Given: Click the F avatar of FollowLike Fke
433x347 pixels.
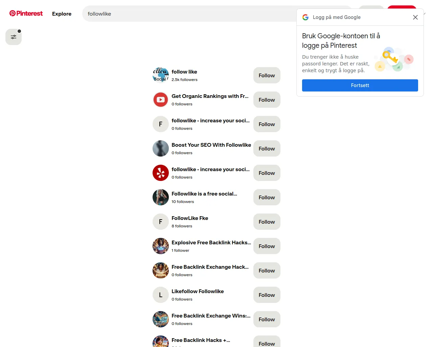Looking at the screenshot, I should click(x=161, y=222).
